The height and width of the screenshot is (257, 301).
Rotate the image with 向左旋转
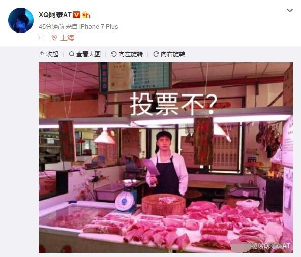131,54
